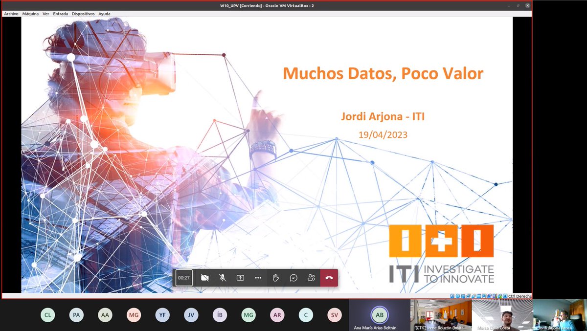Open the Entrada menu

61,14
